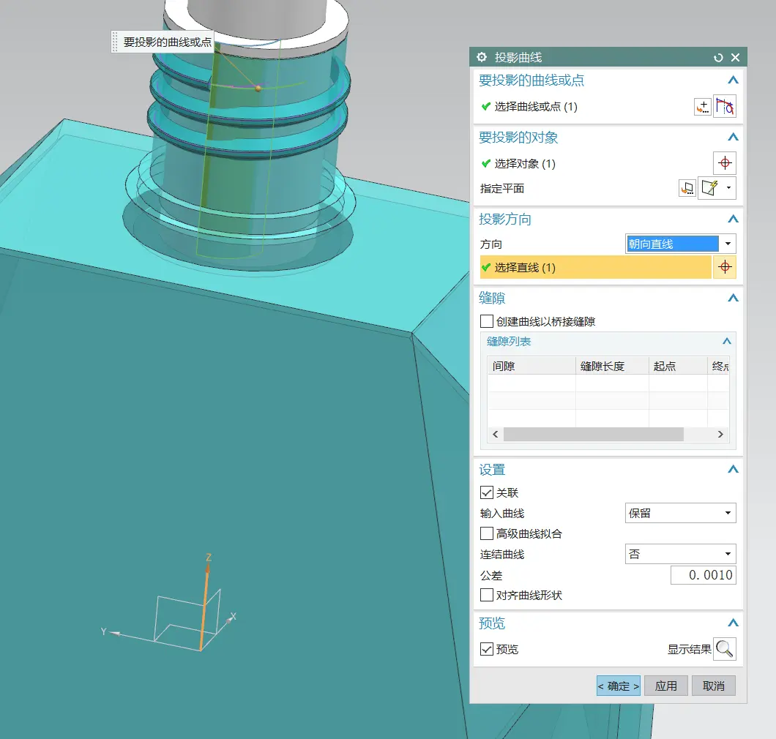The image size is (776, 739).
Task: Open the 投影曲线 dialog settings gear
Action: pos(482,57)
